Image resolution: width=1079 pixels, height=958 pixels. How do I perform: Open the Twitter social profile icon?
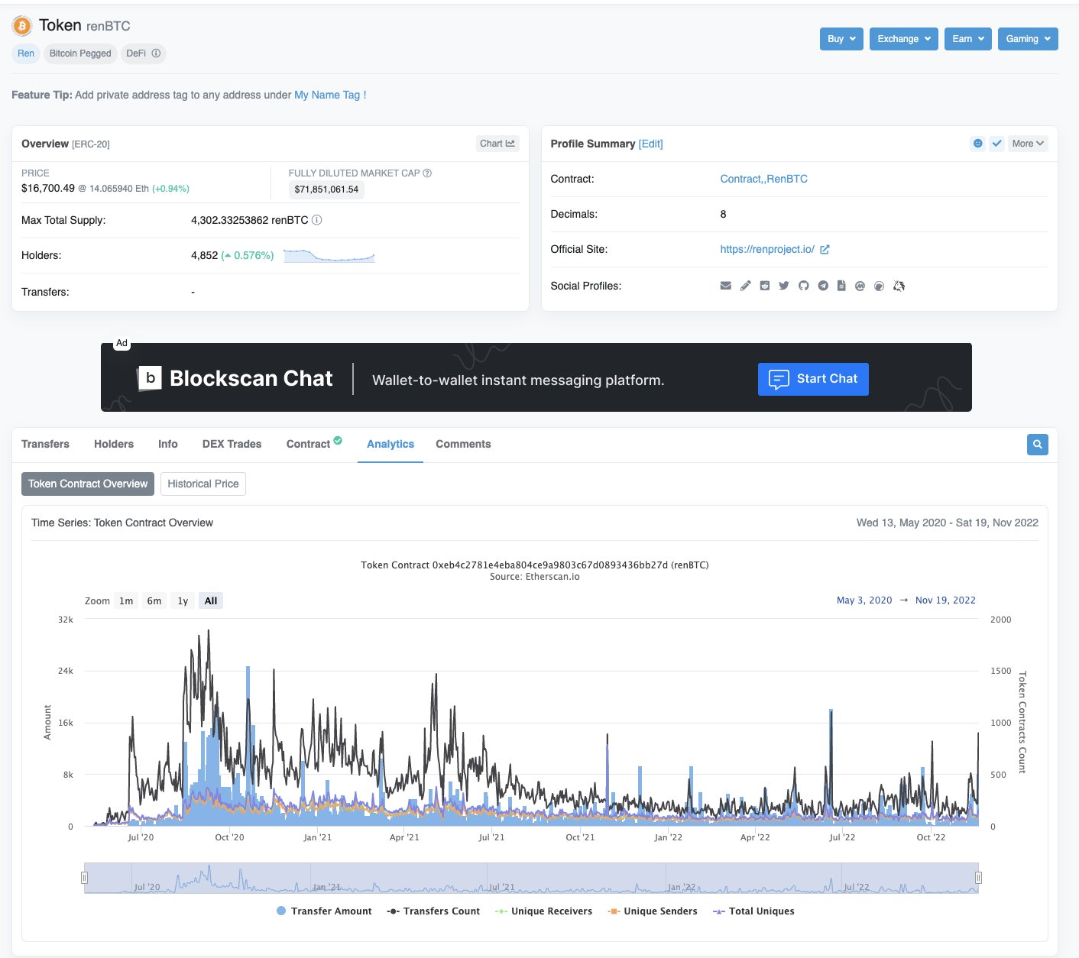(784, 286)
